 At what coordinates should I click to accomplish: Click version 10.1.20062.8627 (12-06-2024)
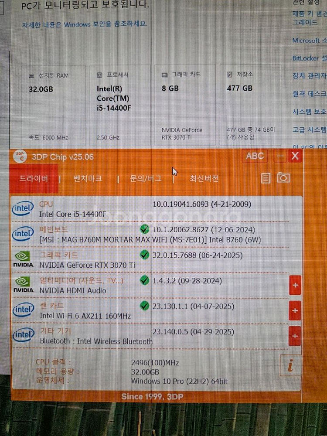pyautogui.click(x=204, y=230)
